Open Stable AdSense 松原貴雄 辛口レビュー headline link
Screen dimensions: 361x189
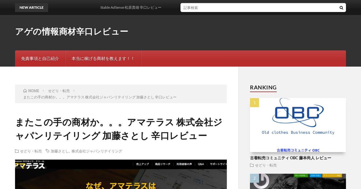(131, 7)
